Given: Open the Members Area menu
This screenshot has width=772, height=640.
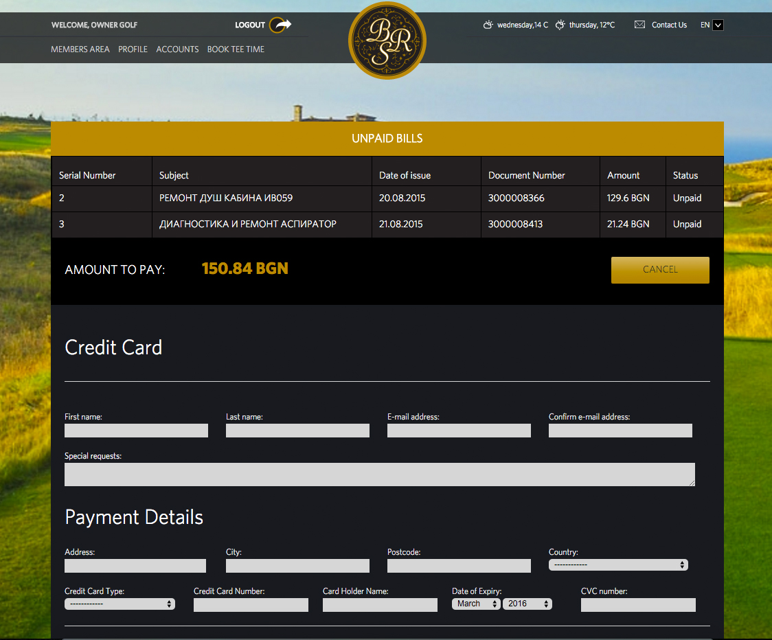Looking at the screenshot, I should coord(80,49).
